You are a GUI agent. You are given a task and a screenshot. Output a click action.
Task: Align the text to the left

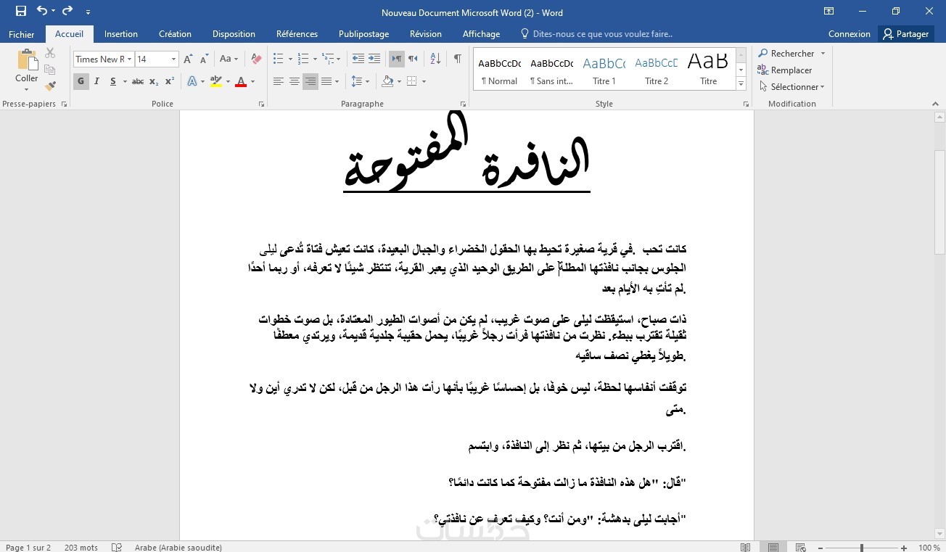tap(279, 81)
